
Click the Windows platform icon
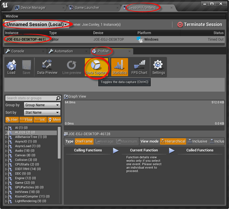pos(139,39)
